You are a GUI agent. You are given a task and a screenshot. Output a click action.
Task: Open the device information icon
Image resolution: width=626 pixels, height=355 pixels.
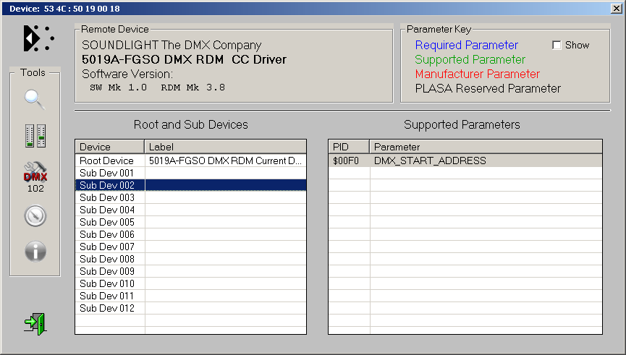(x=35, y=251)
